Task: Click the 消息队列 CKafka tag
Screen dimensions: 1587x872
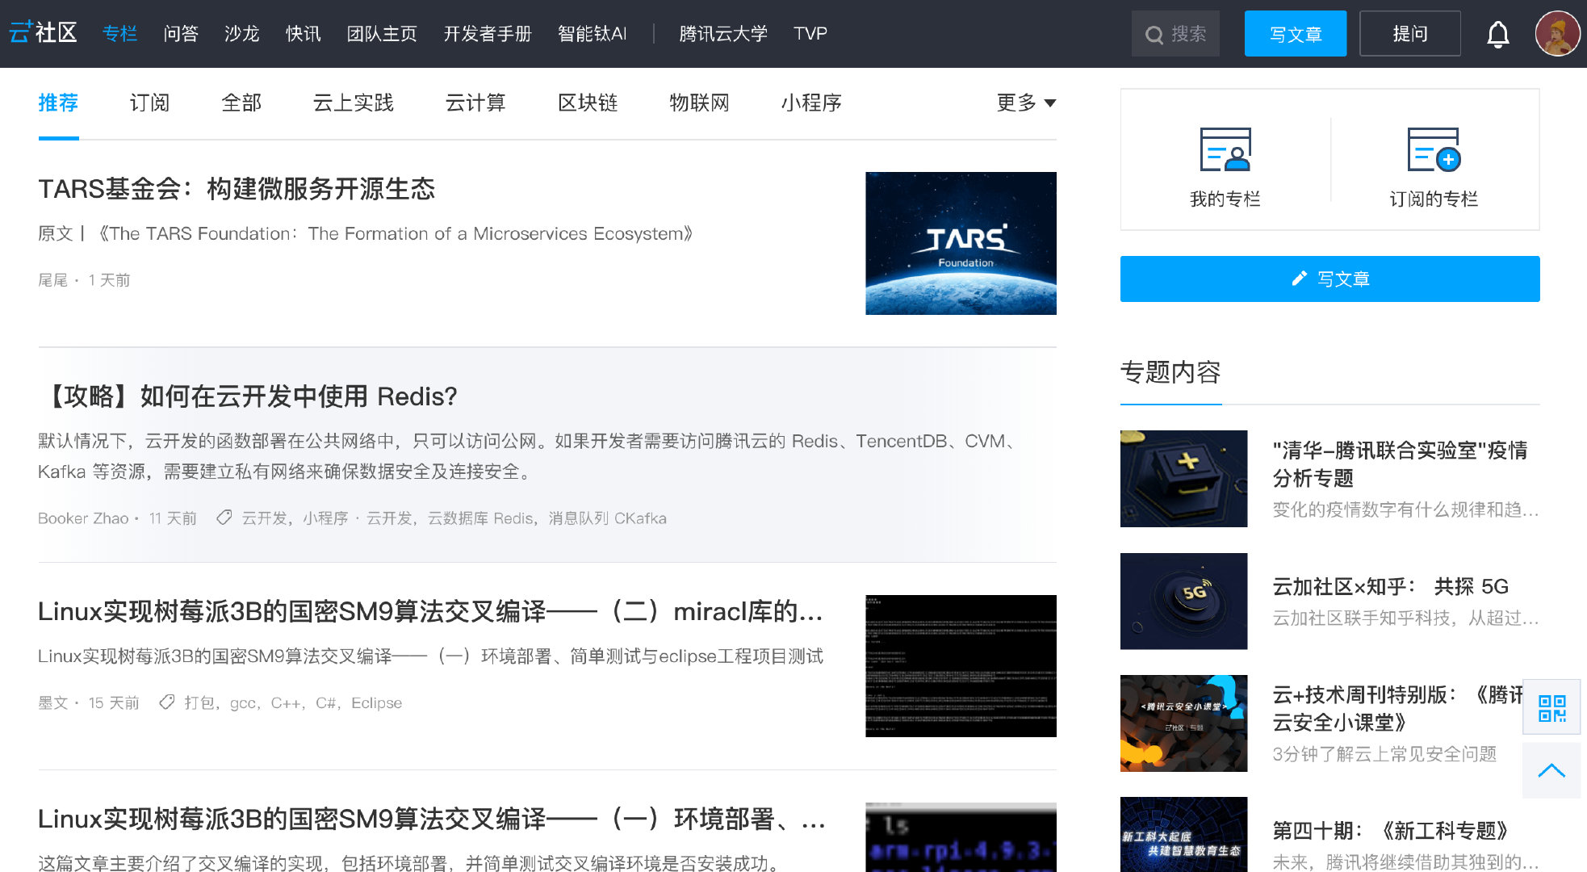Action: [x=608, y=518]
